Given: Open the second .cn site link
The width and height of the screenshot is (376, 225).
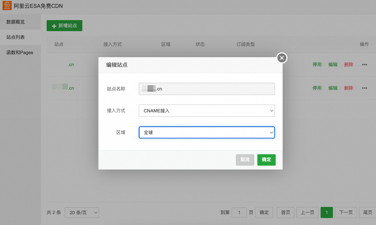Looking at the screenshot, I should pyautogui.click(x=63, y=88).
